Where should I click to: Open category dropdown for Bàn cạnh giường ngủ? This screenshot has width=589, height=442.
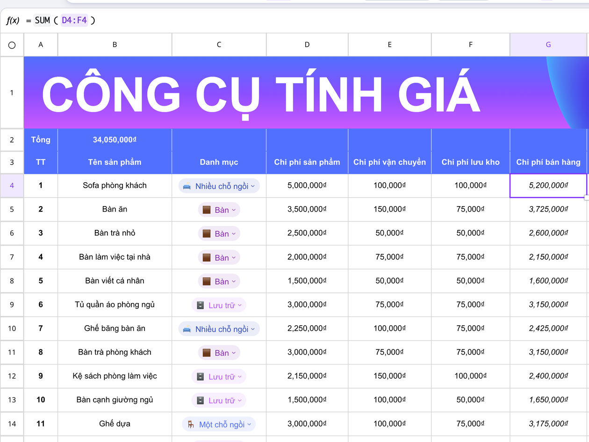coord(219,400)
